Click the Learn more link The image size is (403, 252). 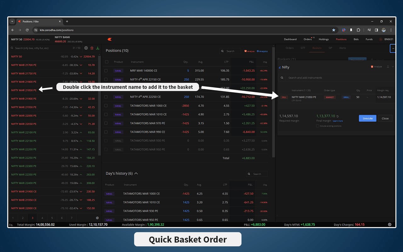338,121
